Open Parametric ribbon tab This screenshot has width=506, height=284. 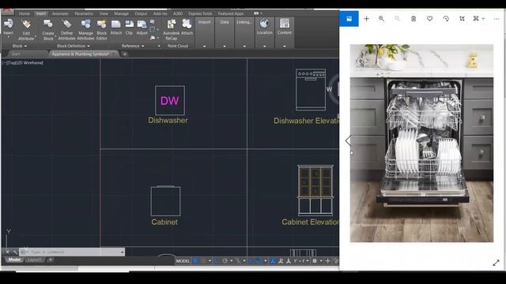(84, 13)
